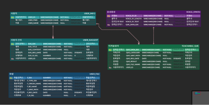This screenshot has width=209, height=105.
Task: Select relationship line between VOICE_SYNTH and TEACHABLE_QUE
Action: tap(153, 35)
